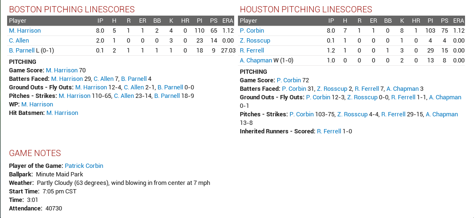Click the M. Harrison link beside WP
The height and width of the screenshot is (218, 474).
coord(37,105)
